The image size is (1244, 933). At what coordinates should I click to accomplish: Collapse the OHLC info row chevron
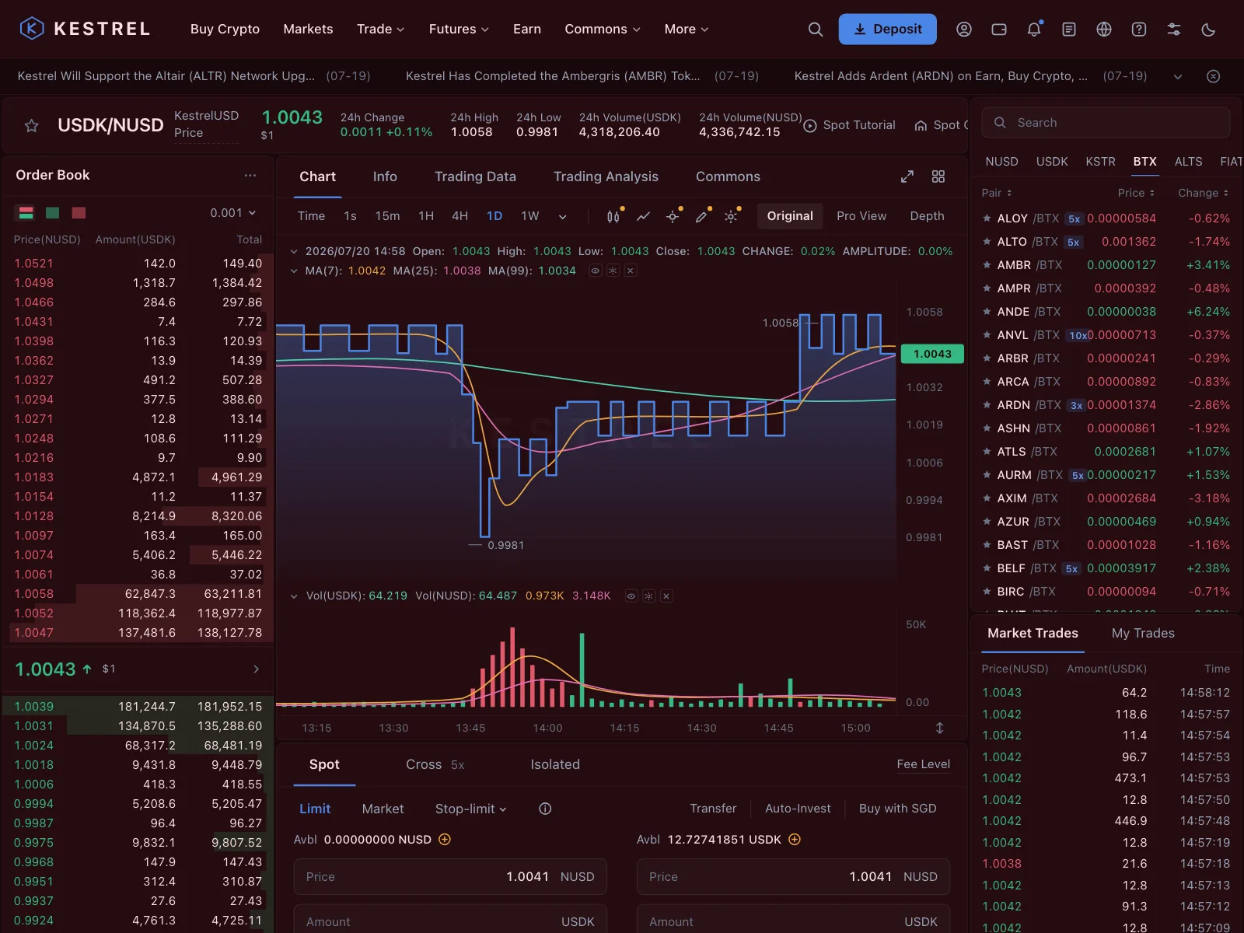tap(294, 251)
